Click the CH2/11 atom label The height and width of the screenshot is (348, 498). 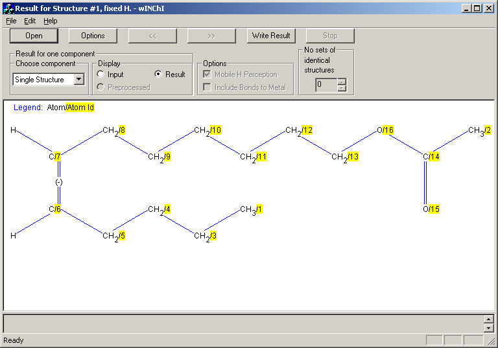pos(253,157)
